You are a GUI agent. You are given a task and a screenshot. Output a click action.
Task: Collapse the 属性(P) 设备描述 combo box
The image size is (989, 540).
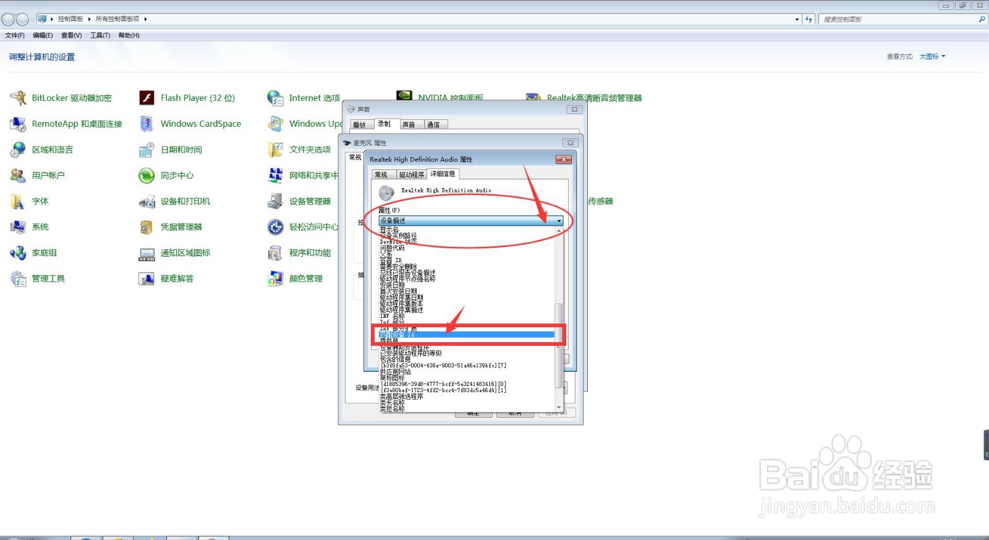470,220
